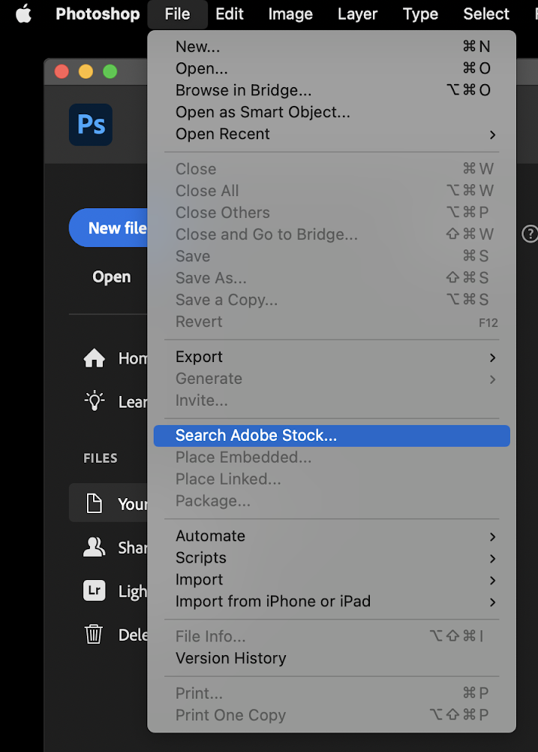Open the Apple menu
Viewport: 538px width, 752px height.
pyautogui.click(x=23, y=14)
